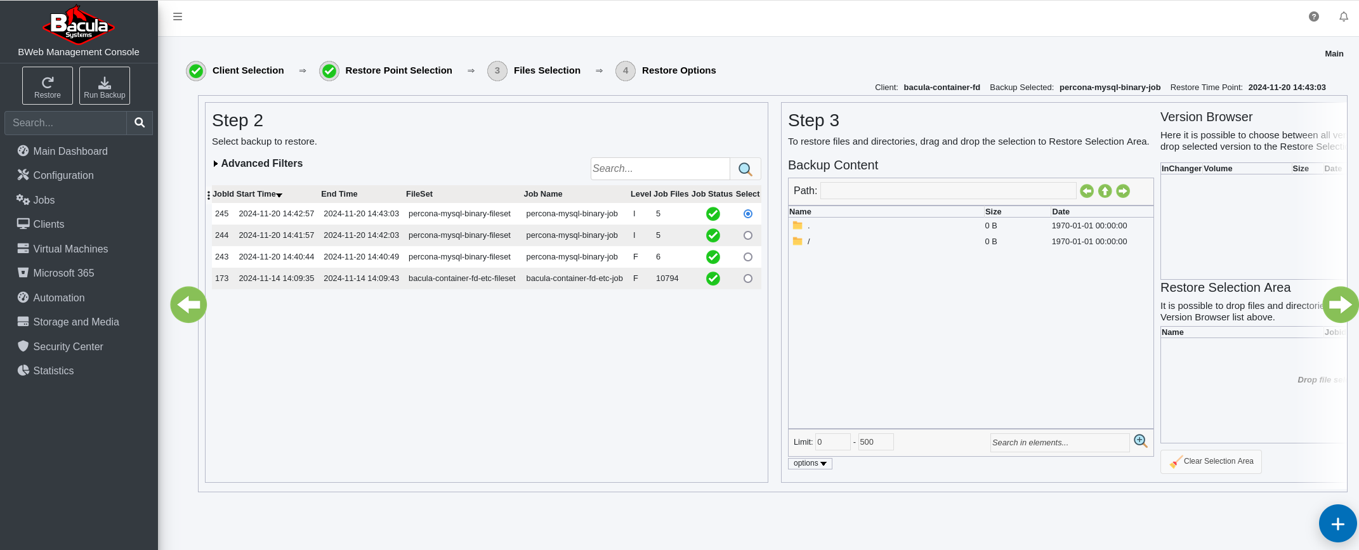Select radio button for job 173

pos(748,278)
